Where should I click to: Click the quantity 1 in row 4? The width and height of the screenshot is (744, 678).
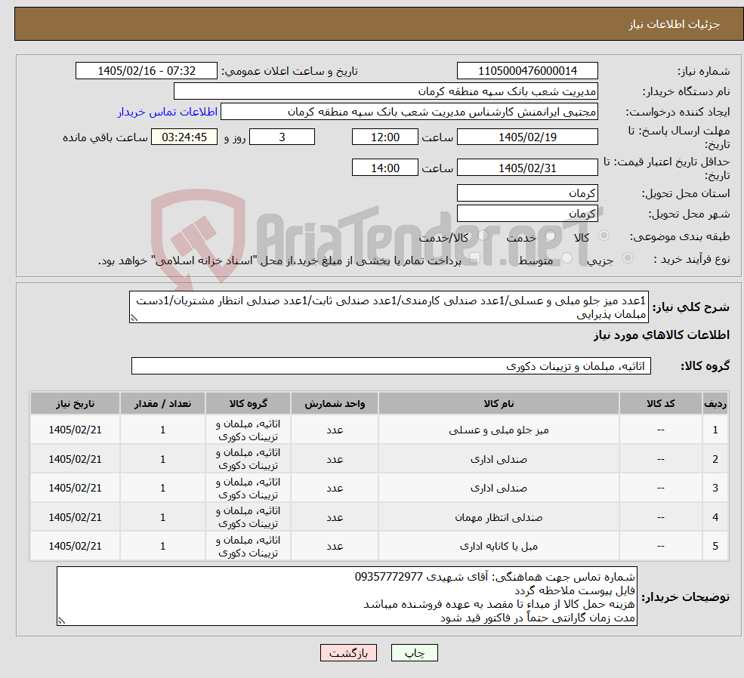pos(162,517)
